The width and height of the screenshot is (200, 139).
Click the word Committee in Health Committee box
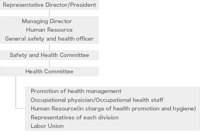coord(59,72)
